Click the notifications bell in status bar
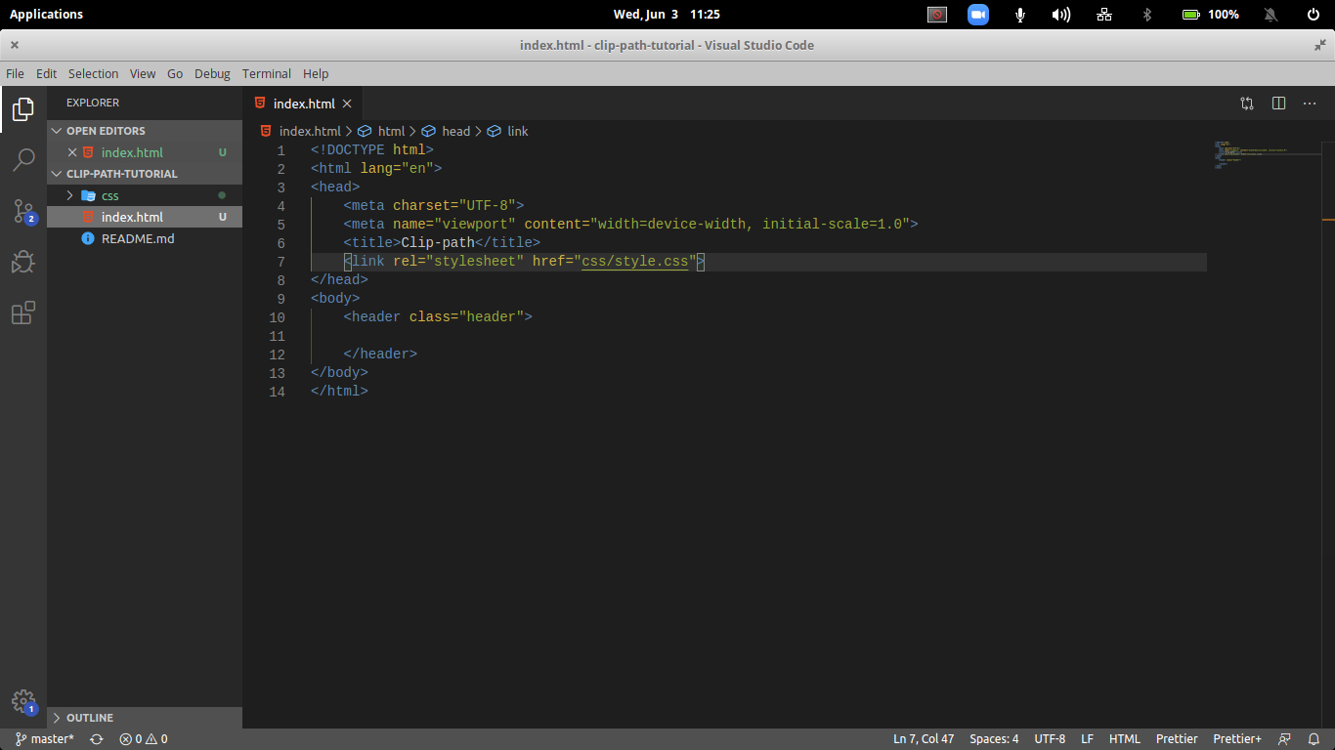 (1314, 739)
